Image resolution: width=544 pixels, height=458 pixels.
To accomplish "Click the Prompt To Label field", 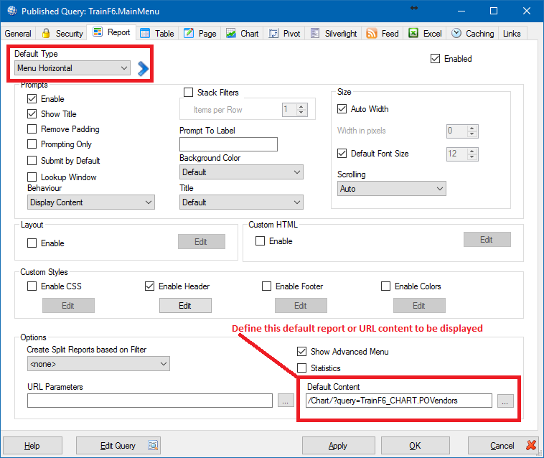I will 229,144.
